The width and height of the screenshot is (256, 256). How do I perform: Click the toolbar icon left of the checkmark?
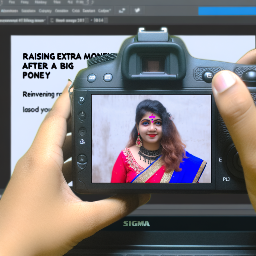pyautogui.click(x=122, y=10)
